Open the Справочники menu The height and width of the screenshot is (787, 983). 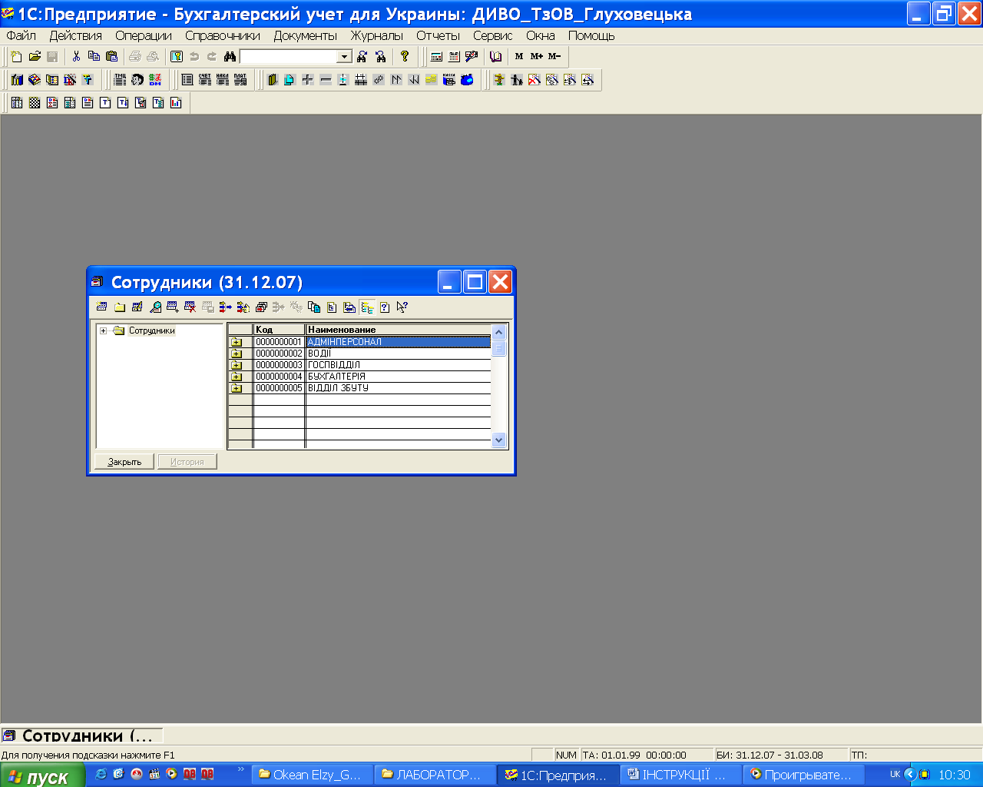[x=223, y=35]
